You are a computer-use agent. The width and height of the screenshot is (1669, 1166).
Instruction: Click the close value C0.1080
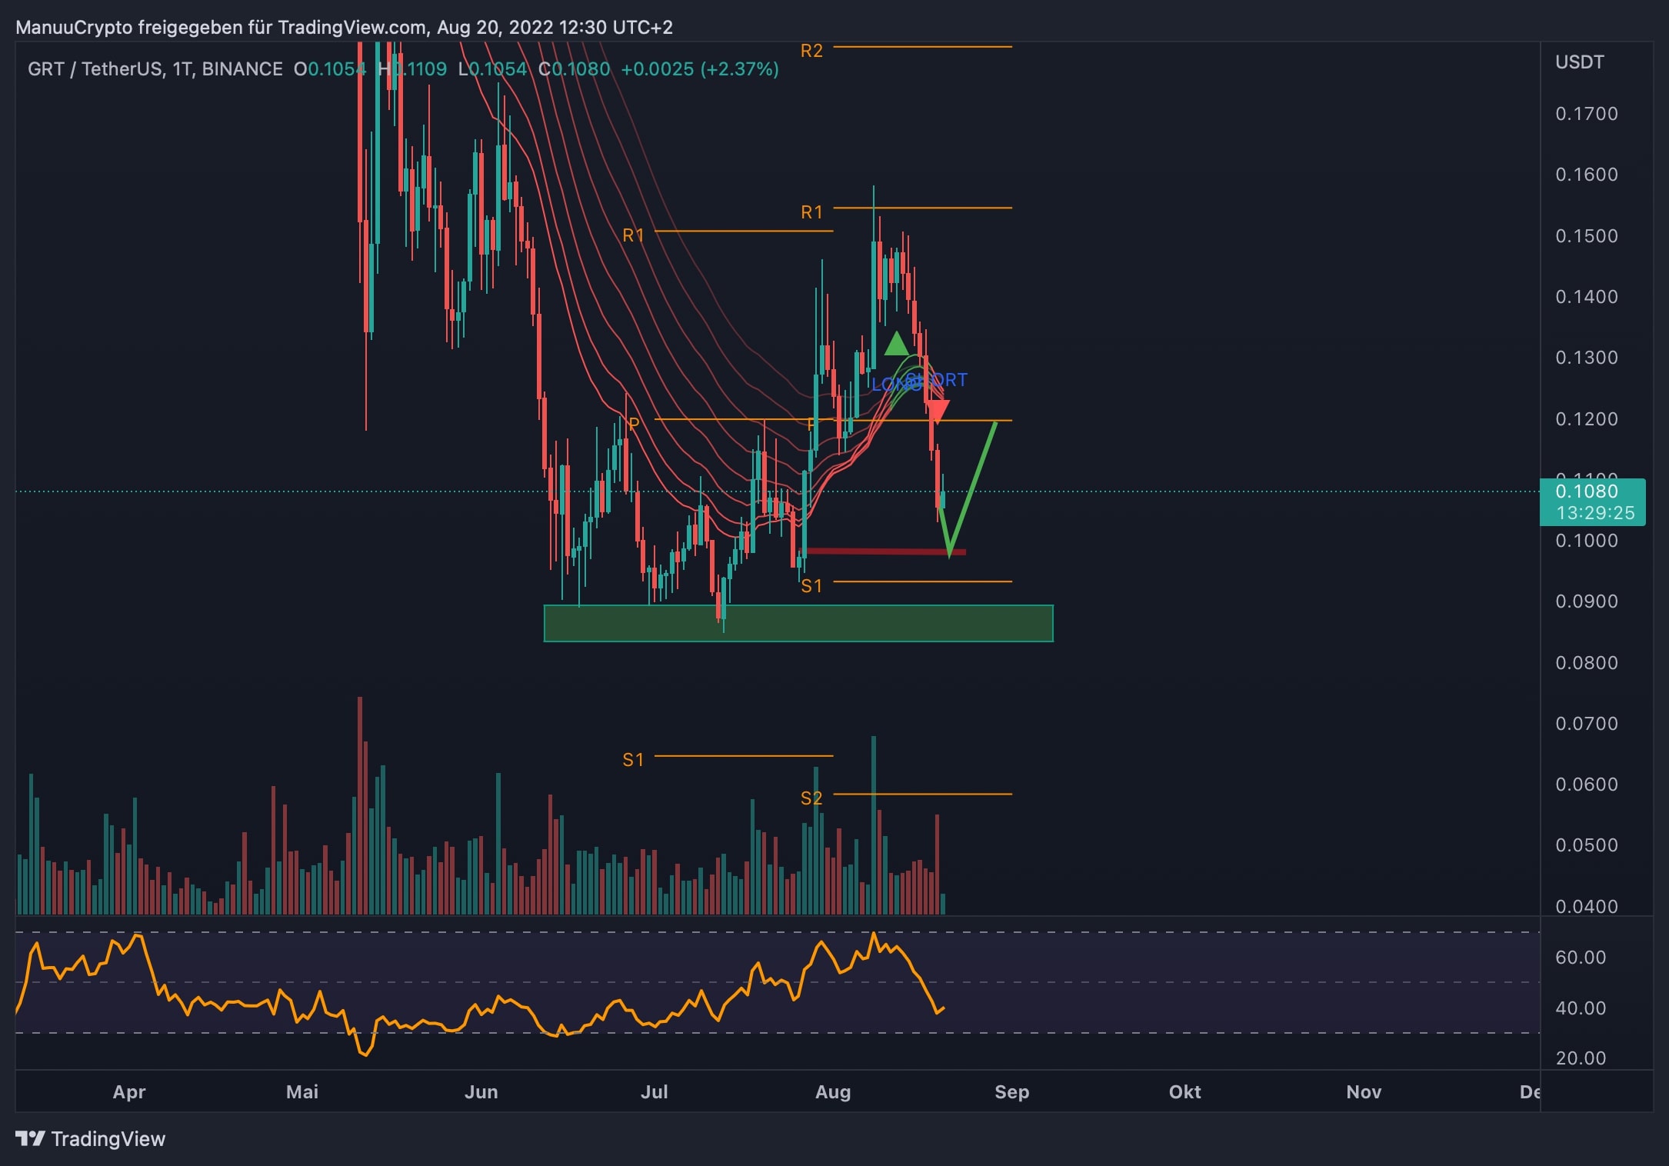click(574, 69)
